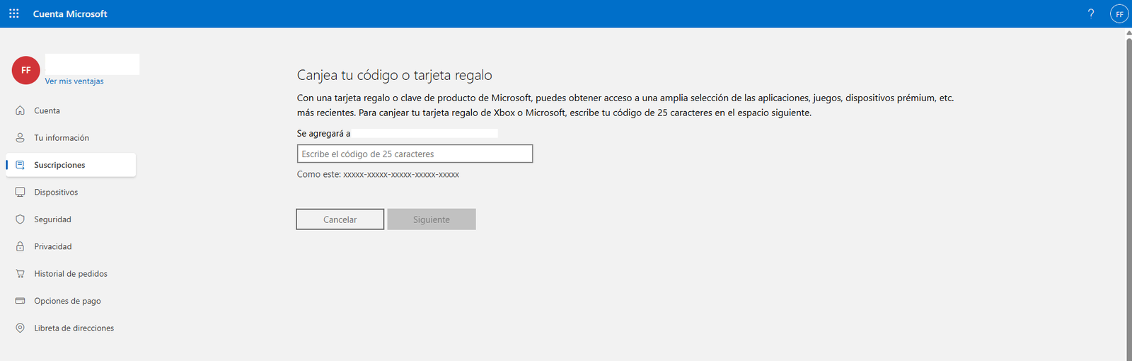Click the 'Como este:' example code text
Viewport: 1132px width, 361px height.
click(378, 174)
